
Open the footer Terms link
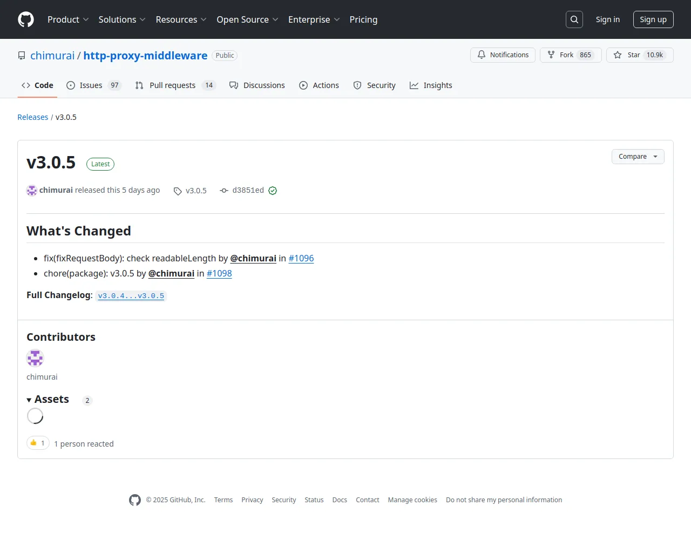(223, 500)
